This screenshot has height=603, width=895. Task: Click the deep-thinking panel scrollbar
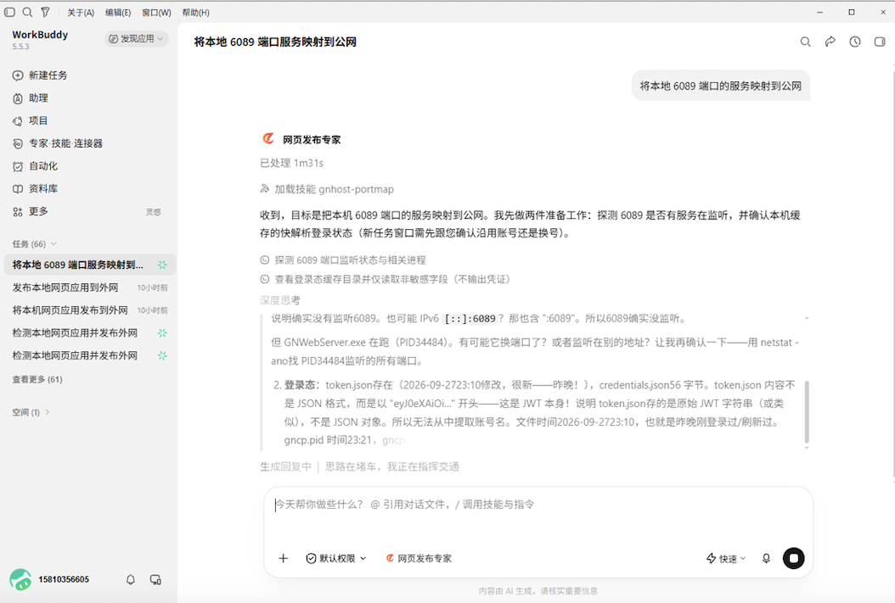[807, 412]
